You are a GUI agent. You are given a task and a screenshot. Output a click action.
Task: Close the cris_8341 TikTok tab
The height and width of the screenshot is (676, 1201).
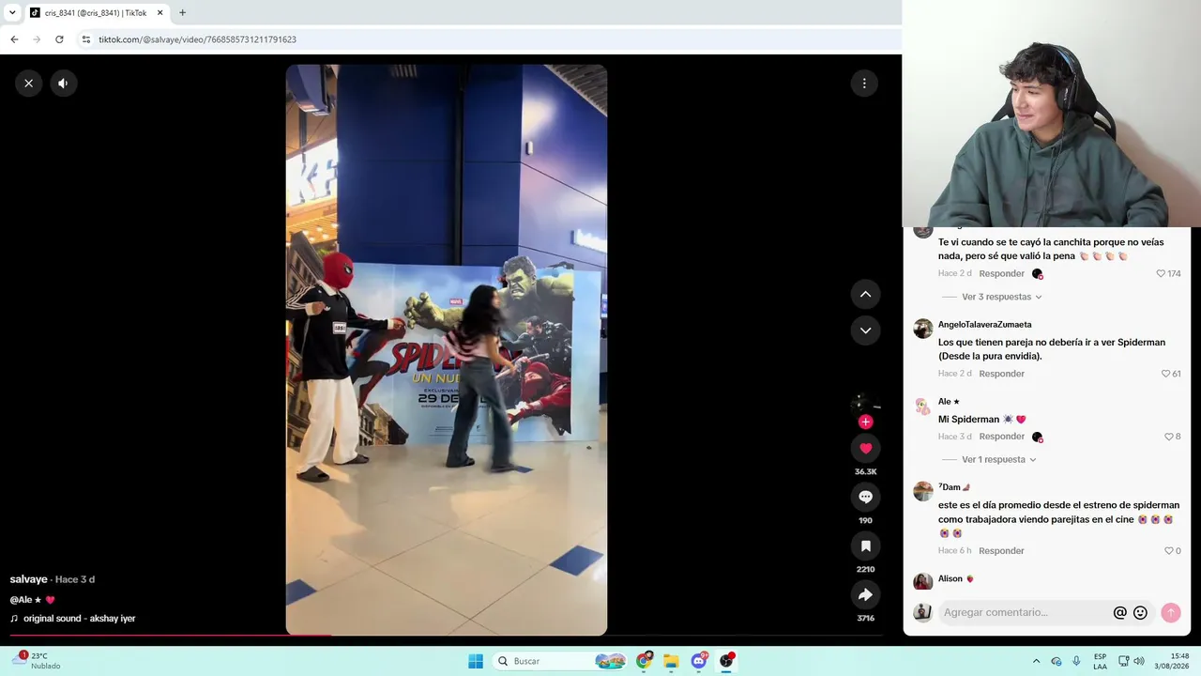coord(160,13)
